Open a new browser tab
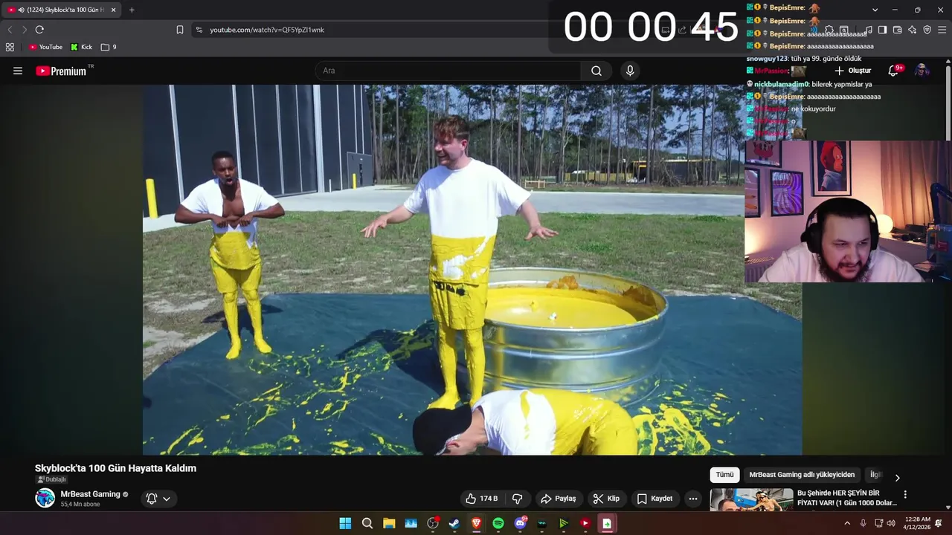952x535 pixels. (x=132, y=10)
